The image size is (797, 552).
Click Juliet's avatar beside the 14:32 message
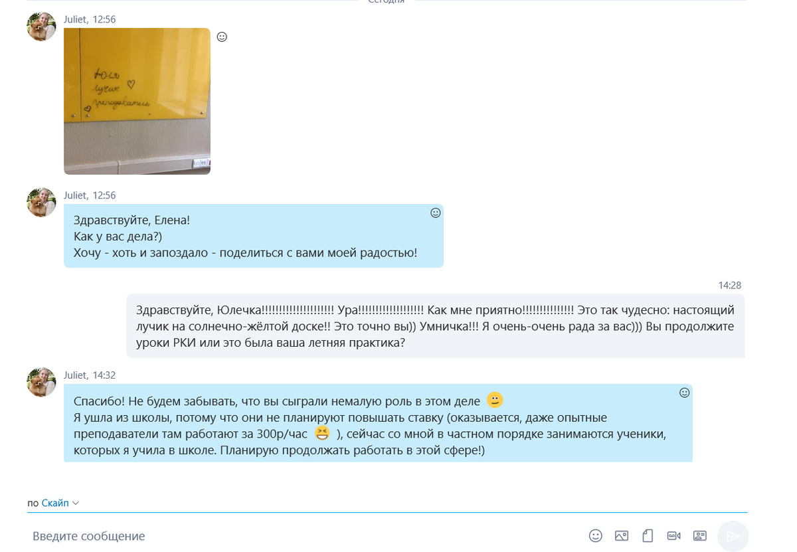[x=41, y=382]
